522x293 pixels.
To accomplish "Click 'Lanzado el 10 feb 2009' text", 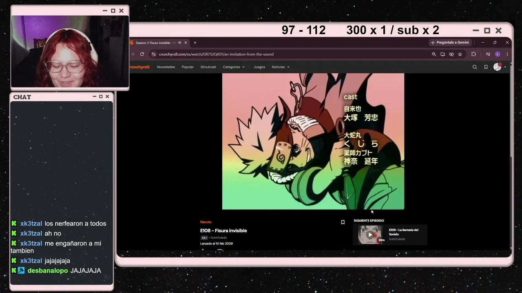I will point(217,244).
